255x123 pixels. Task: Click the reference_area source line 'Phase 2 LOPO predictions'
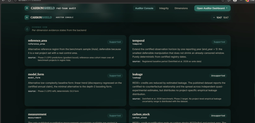pyautogui.click(x=76, y=59)
